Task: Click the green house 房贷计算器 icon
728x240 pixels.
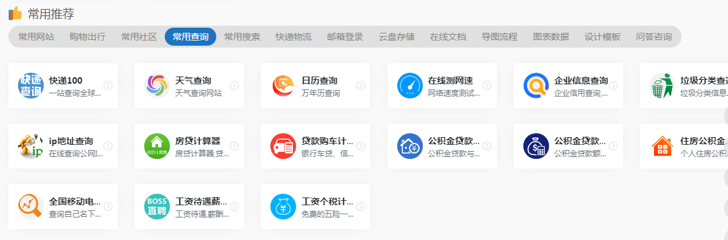Action: (x=157, y=146)
